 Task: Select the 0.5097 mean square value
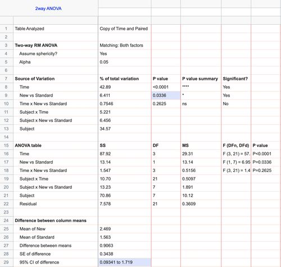pyautogui.click(x=201, y=179)
